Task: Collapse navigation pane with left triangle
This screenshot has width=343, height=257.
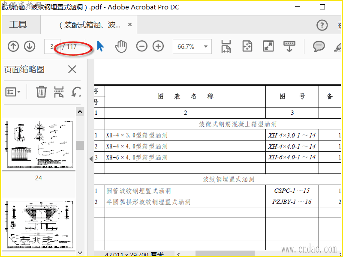Action: point(91,159)
